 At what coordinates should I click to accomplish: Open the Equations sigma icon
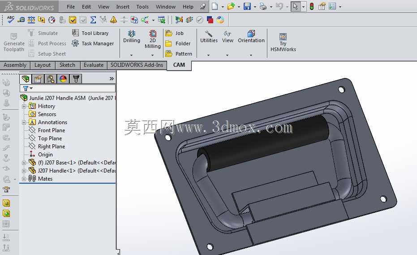[x=93, y=20]
